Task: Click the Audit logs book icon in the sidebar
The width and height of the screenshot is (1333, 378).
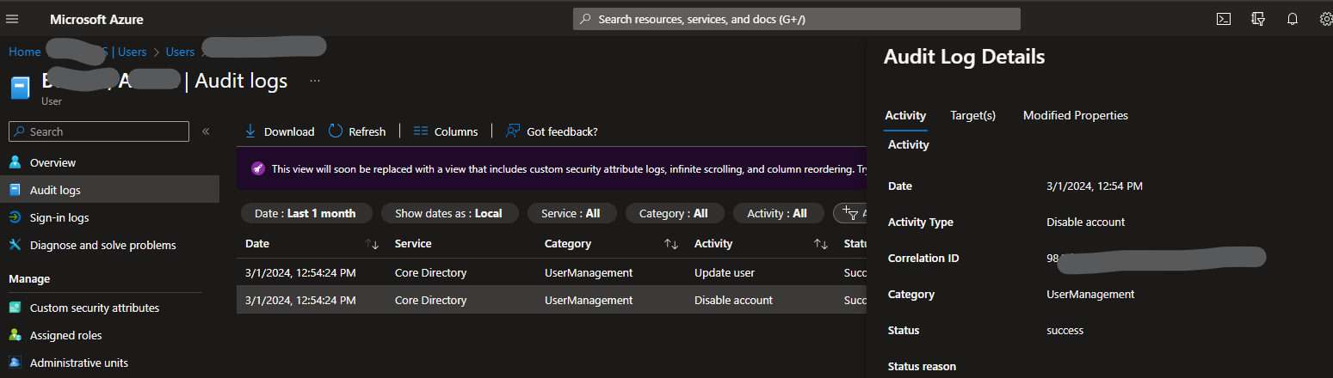Action: [15, 190]
